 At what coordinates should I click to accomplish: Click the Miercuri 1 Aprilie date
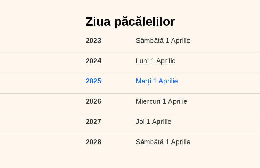pyautogui.click(x=161, y=101)
